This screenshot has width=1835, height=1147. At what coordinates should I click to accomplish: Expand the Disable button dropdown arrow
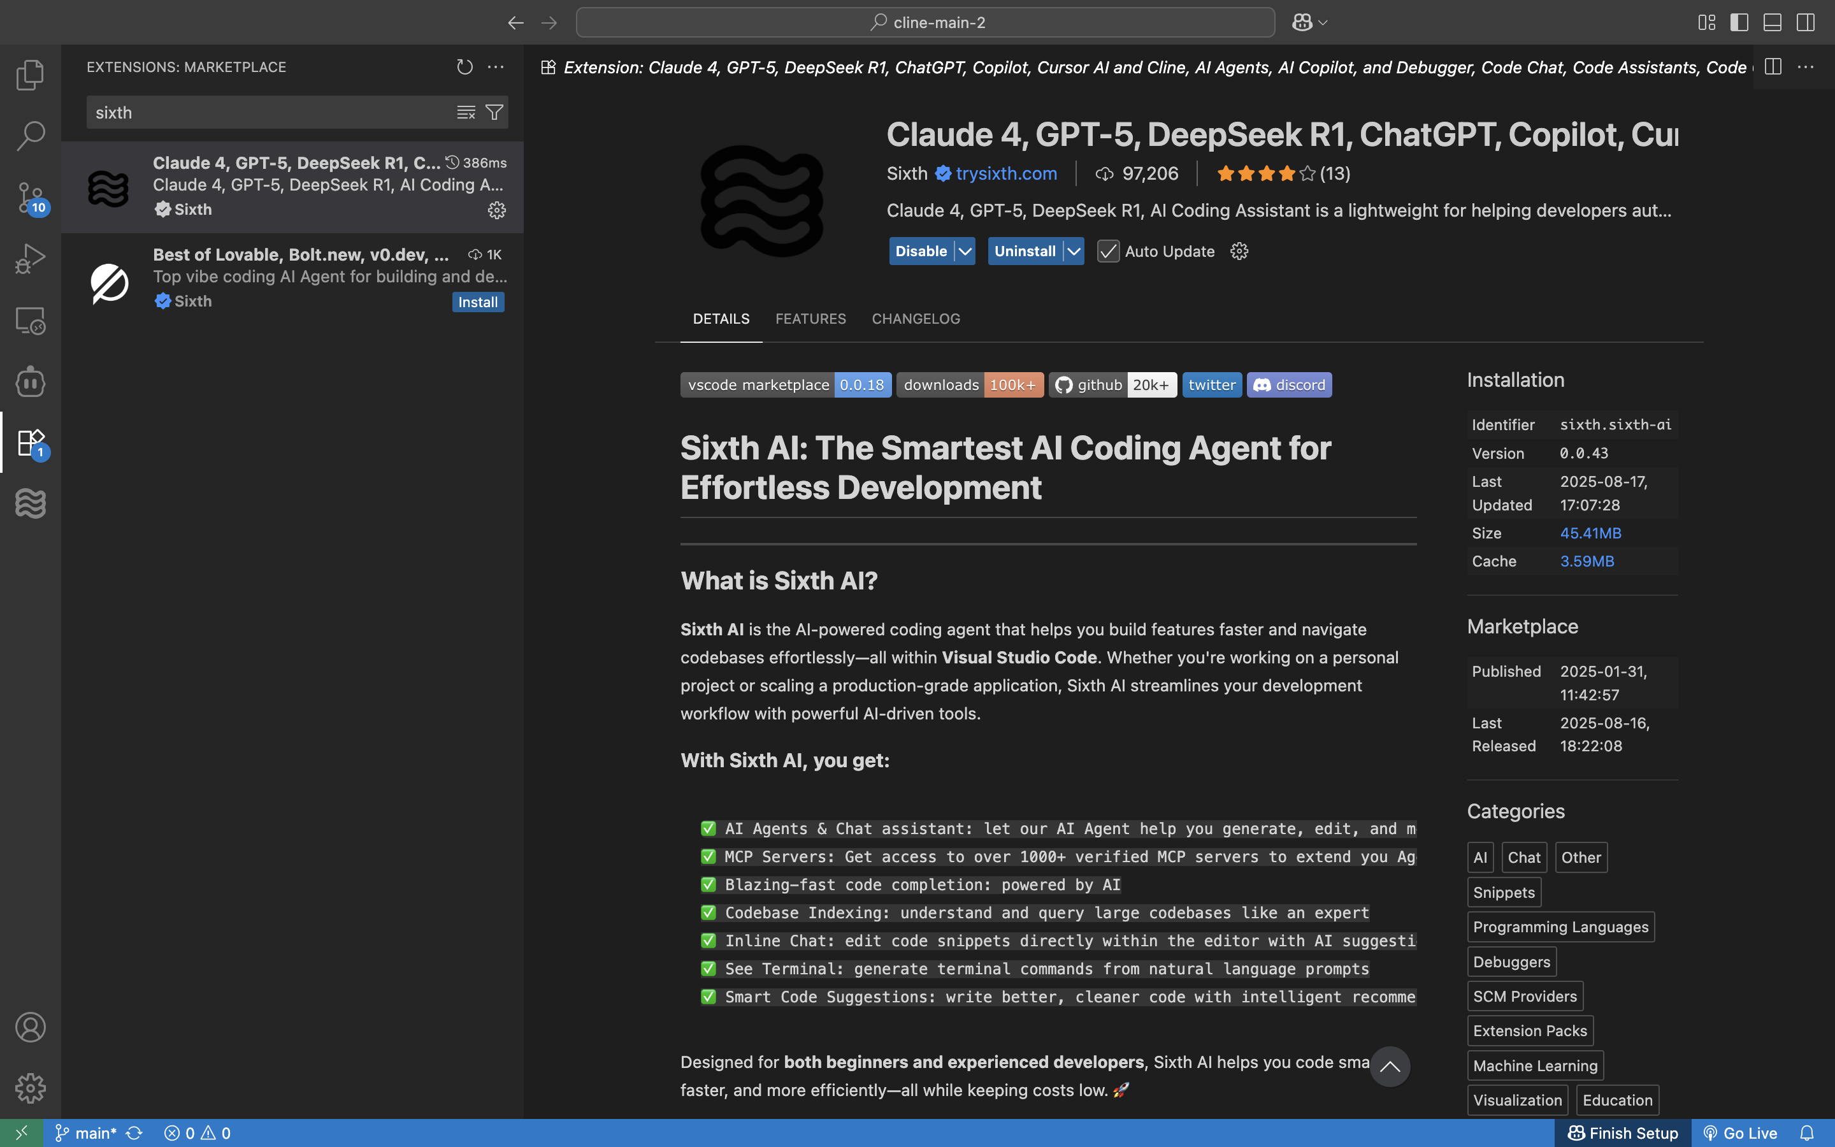(x=965, y=251)
